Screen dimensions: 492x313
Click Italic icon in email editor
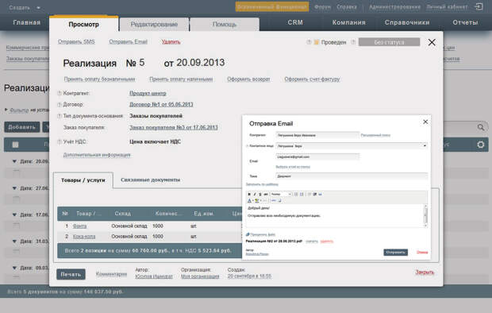(255, 194)
